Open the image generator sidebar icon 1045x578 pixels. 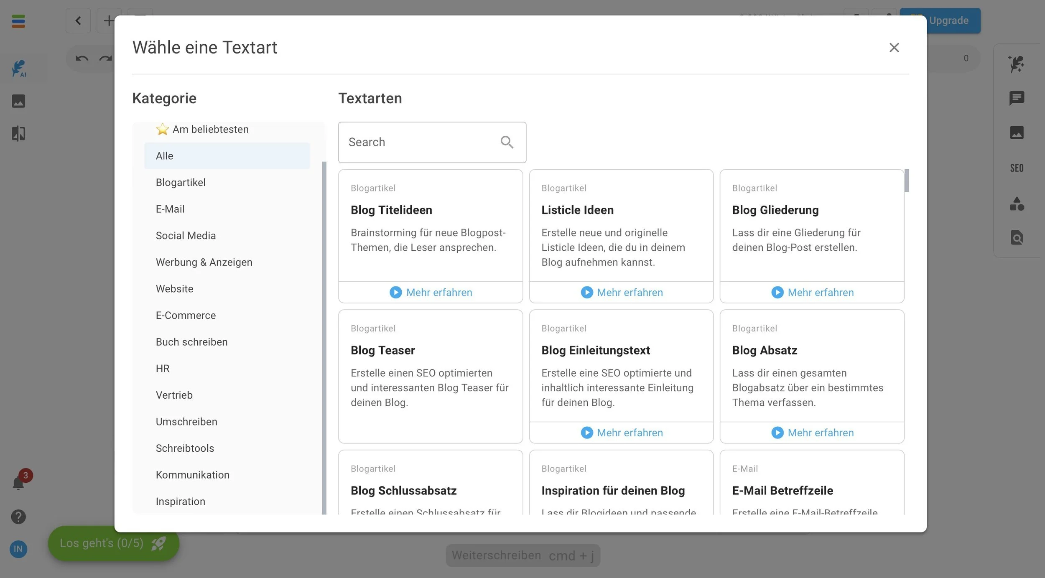18,101
